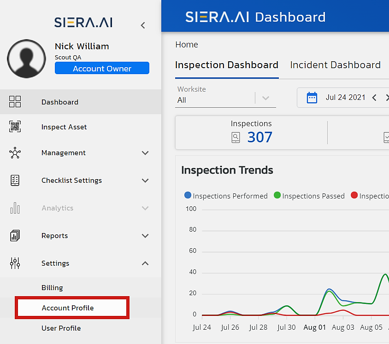Image resolution: width=389 pixels, height=344 pixels.
Task: Open Reports via its document icon
Action: (15, 235)
